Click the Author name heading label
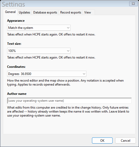The width and height of the screenshot is (139, 147). pos(17,94)
